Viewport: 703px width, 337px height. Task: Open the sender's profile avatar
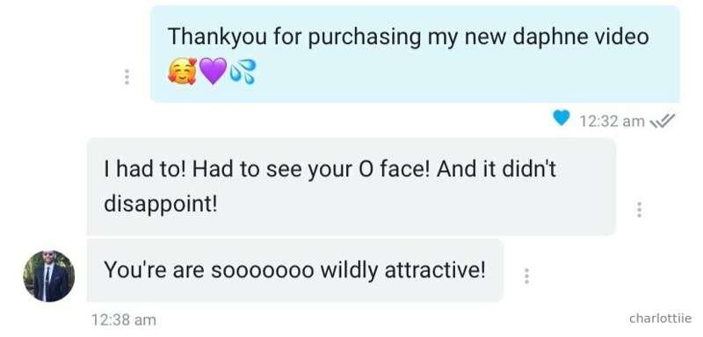point(49,276)
